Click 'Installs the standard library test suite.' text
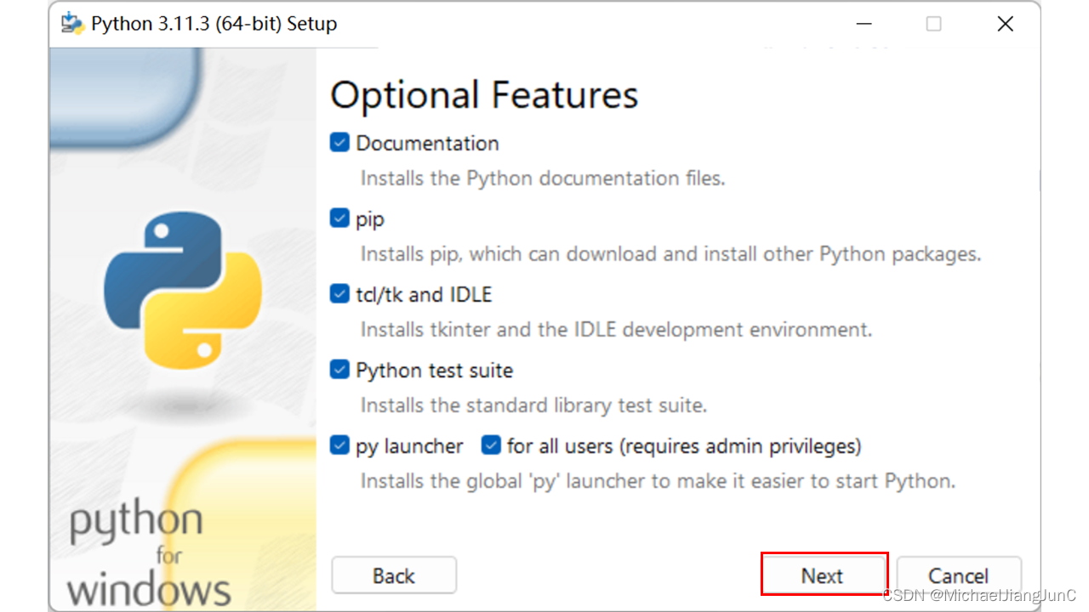The width and height of the screenshot is (1089, 612). (x=534, y=405)
